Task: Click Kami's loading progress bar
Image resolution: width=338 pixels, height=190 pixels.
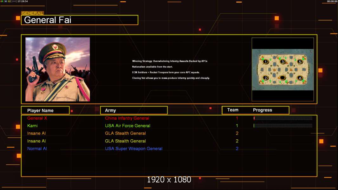Action: [x=283, y=126]
